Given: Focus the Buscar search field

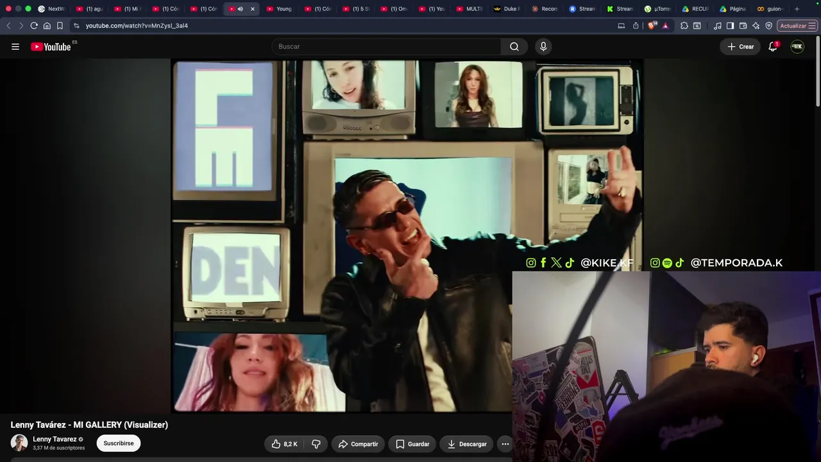Looking at the screenshot, I should point(387,46).
